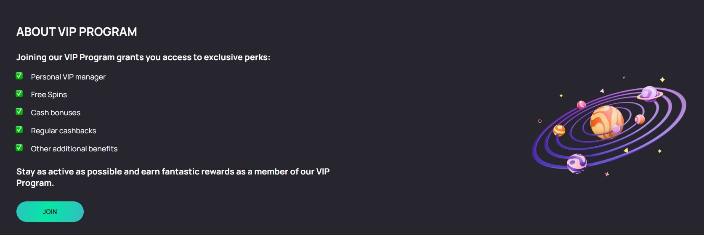The height and width of the screenshot is (235, 704).
Task: Click the small pink planet upper left
Action: coord(581,105)
